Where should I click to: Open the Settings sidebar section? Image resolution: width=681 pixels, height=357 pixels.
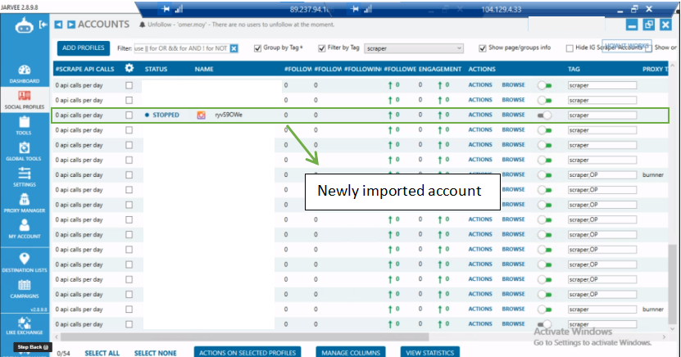click(25, 178)
